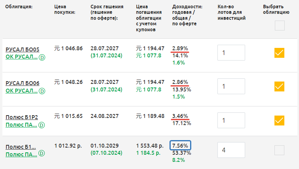The height and width of the screenshot is (169, 299).
Task: Uncheck the РУСАЛ БО05 bond checkbox
Action: pyautogui.click(x=280, y=53)
